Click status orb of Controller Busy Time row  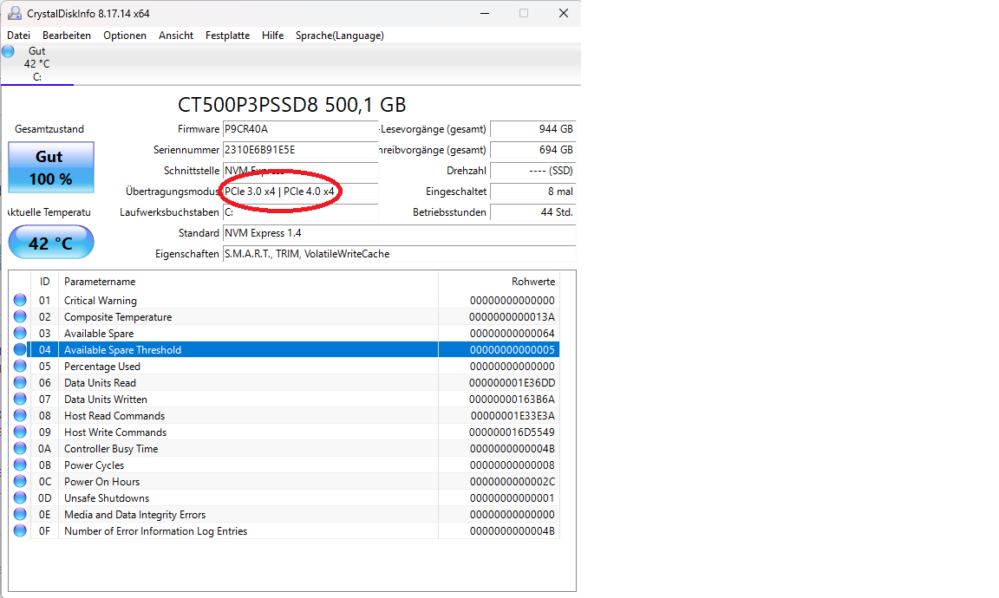click(20, 448)
